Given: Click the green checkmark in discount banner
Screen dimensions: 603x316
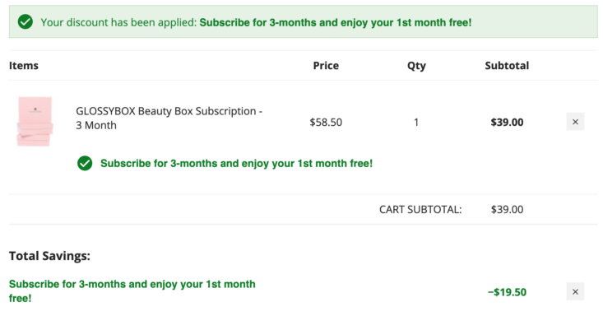Looking at the screenshot, I should [x=26, y=22].
